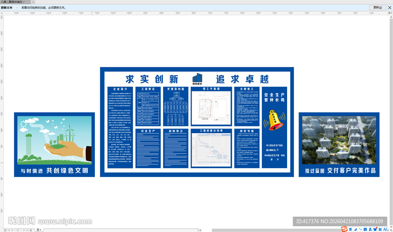Click the 与时俱进 共创绿色文明 caption
The height and width of the screenshot is (232, 393).
[54, 171]
